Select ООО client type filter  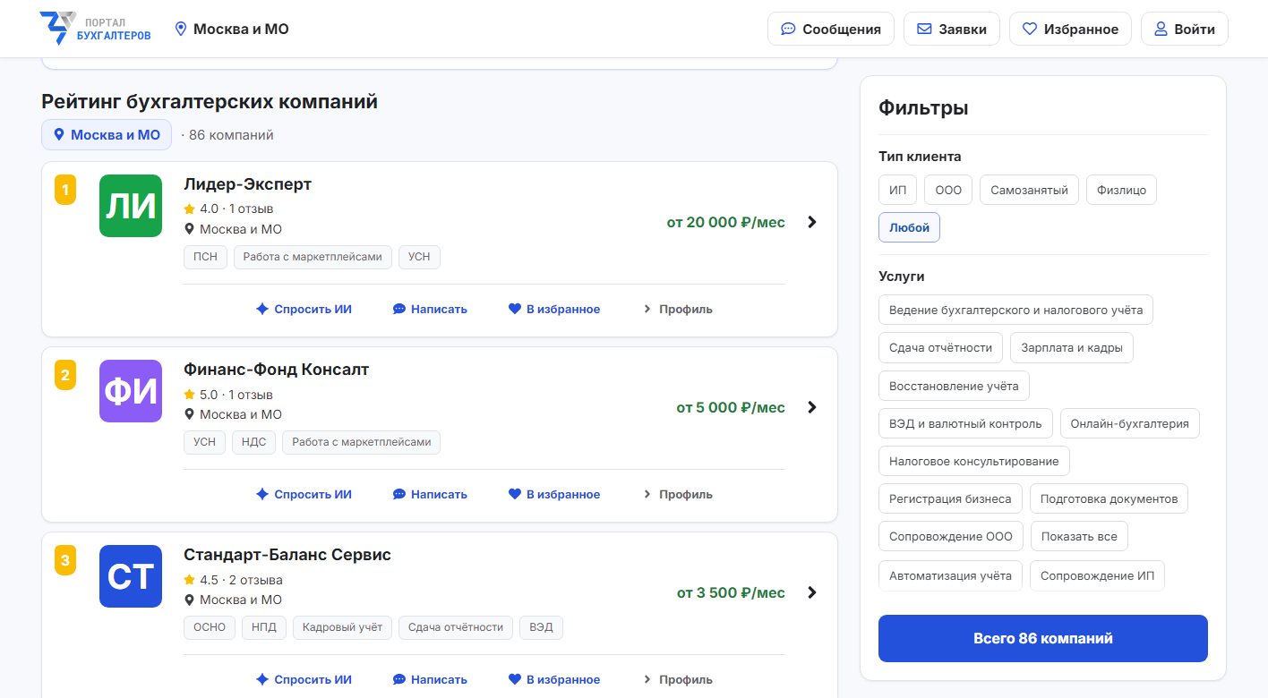tap(948, 190)
